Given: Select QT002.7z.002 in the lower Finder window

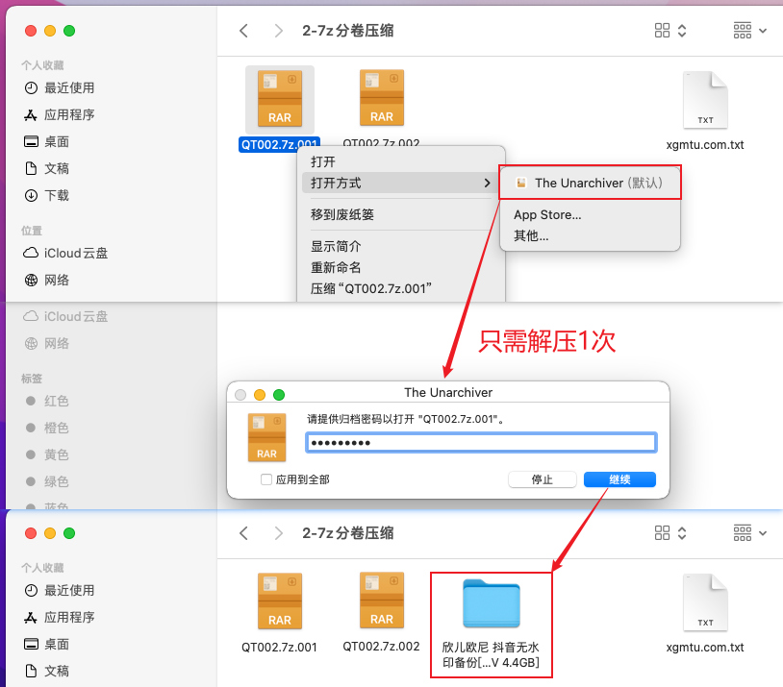Looking at the screenshot, I should pyautogui.click(x=382, y=612).
